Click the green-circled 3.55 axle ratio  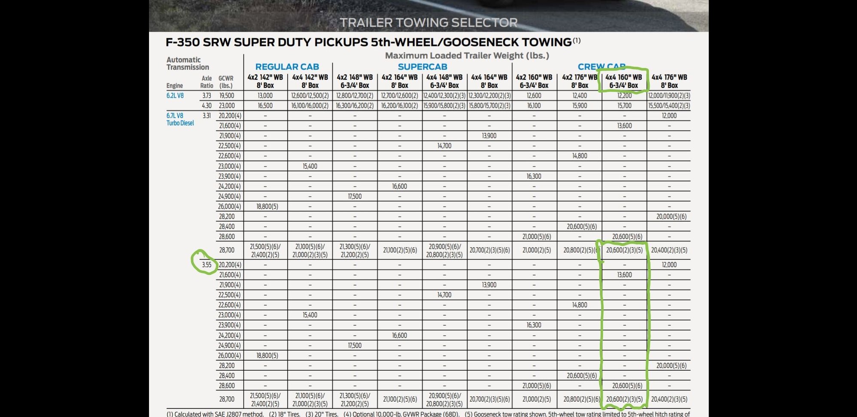(x=207, y=265)
